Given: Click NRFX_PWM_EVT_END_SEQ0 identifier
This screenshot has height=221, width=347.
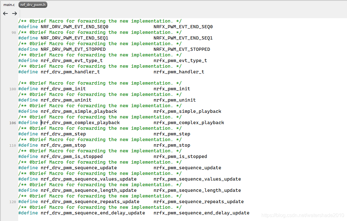Looking at the screenshot, I should [183, 27].
